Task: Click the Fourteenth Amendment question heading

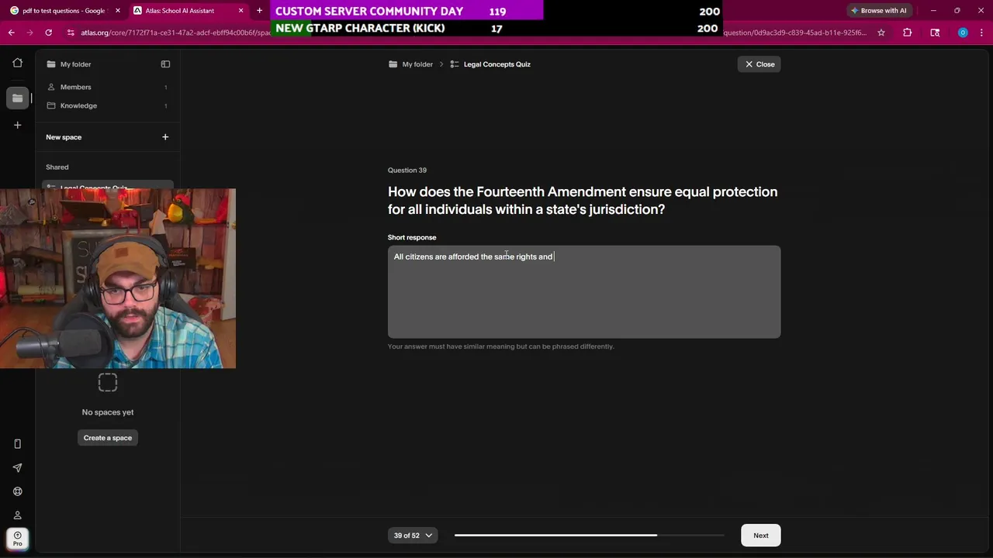Action: pos(583,200)
